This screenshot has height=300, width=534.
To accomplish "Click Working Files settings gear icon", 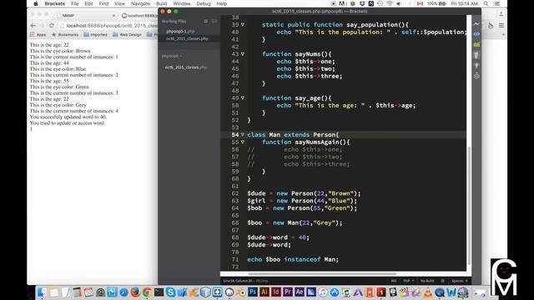I will [206, 21].
